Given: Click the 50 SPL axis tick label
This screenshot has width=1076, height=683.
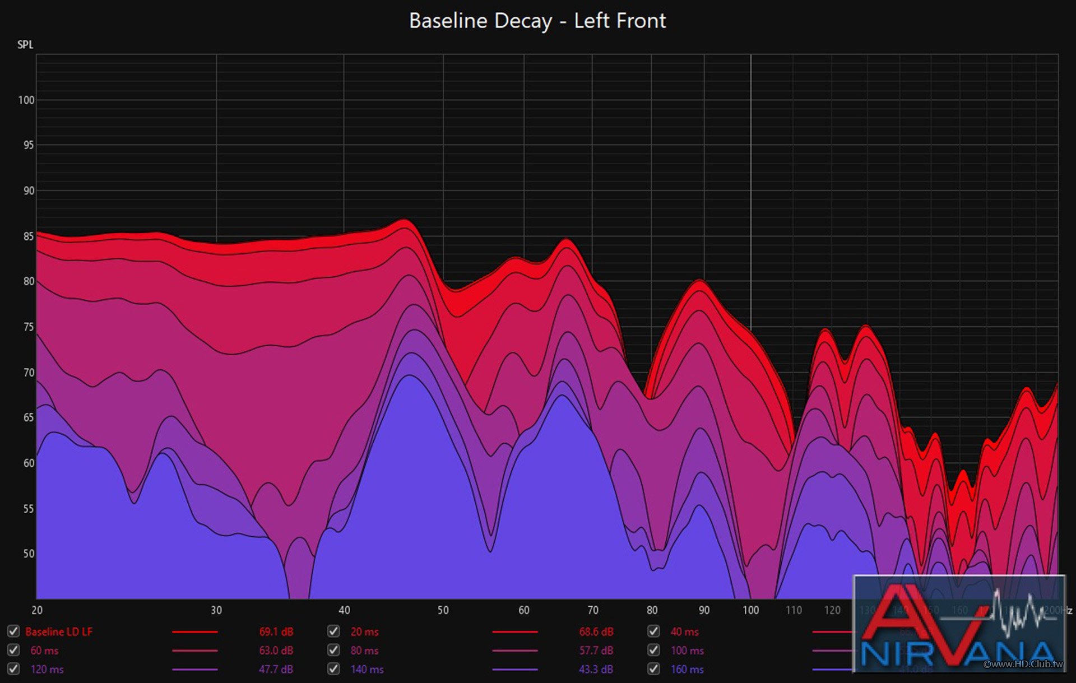Looking at the screenshot, I should pyautogui.click(x=29, y=554).
